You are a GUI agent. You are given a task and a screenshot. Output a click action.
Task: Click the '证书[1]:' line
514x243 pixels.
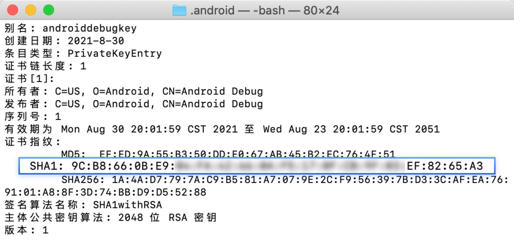point(29,79)
